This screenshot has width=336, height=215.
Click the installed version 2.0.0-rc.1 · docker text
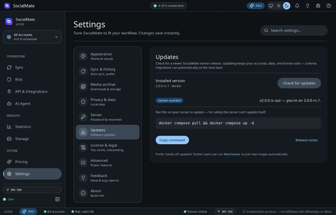click(168, 86)
